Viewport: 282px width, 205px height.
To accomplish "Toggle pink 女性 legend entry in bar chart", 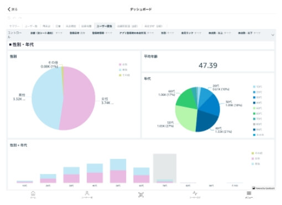I will coord(255,158).
